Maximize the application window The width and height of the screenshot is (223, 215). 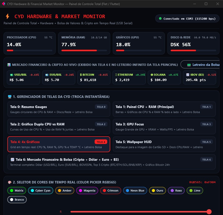[206, 4]
